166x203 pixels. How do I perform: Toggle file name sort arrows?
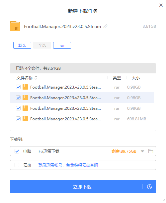click(x=36, y=78)
